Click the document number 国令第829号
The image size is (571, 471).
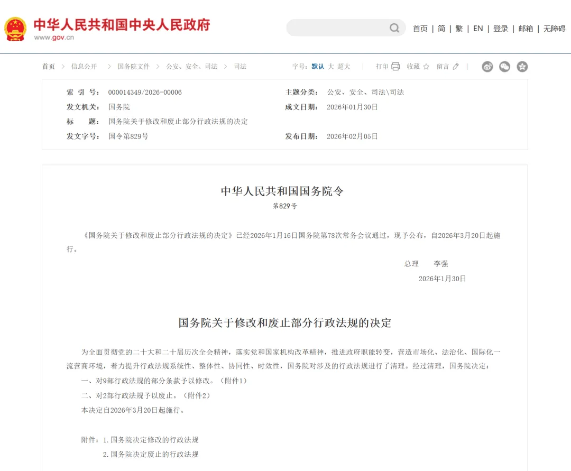click(128, 136)
